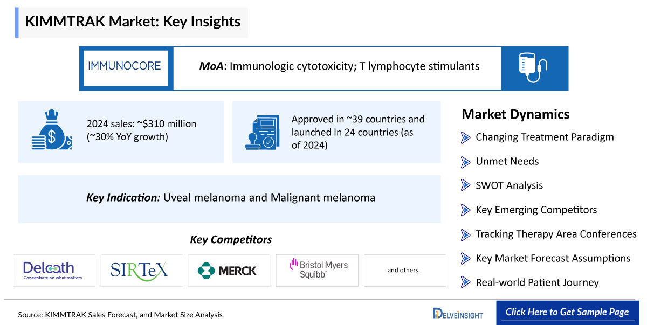Viewport: 647px width, 325px height.
Task: Click the Merck competitor logo
Action: (229, 270)
